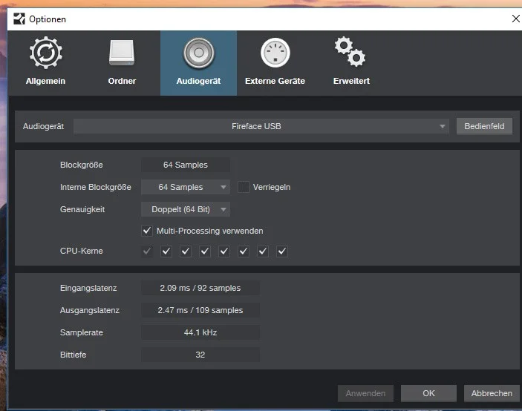The height and width of the screenshot is (411, 522).
Task: Open the Ordner drive icon
Action: pos(122,53)
